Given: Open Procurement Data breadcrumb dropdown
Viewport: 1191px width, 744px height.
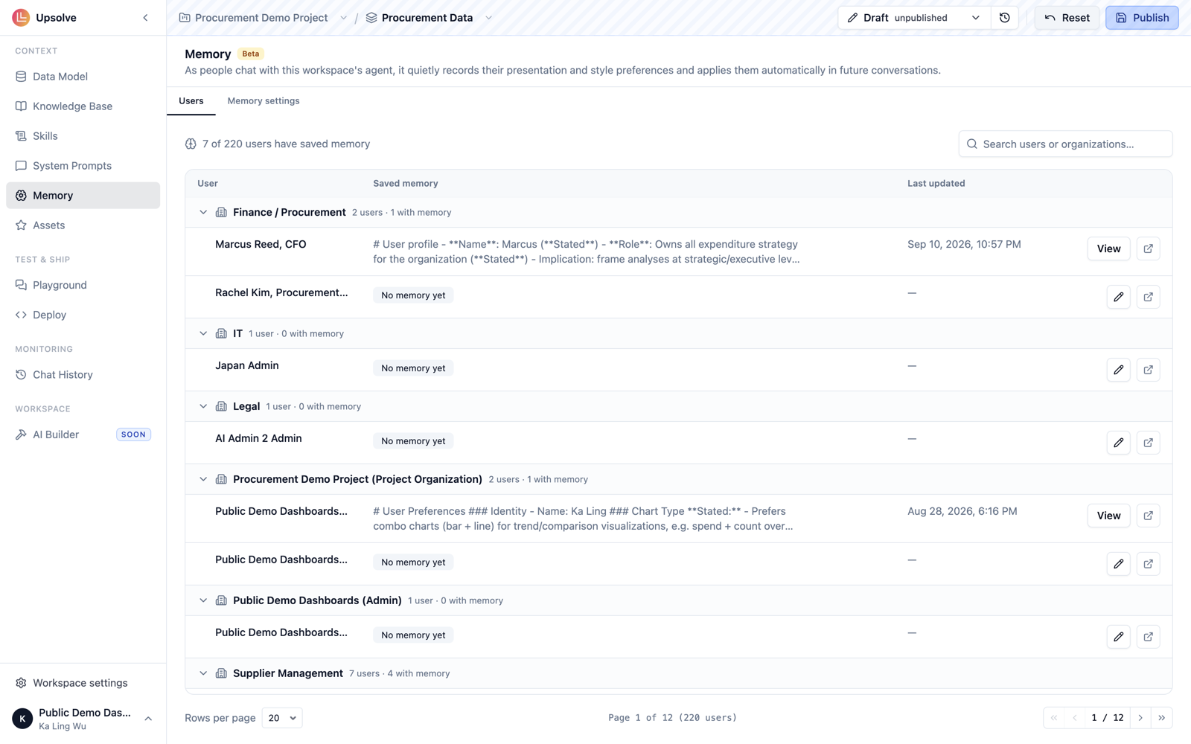Looking at the screenshot, I should pos(489,18).
